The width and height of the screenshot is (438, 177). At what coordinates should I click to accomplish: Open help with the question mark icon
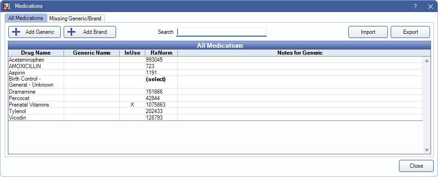click(415, 6)
